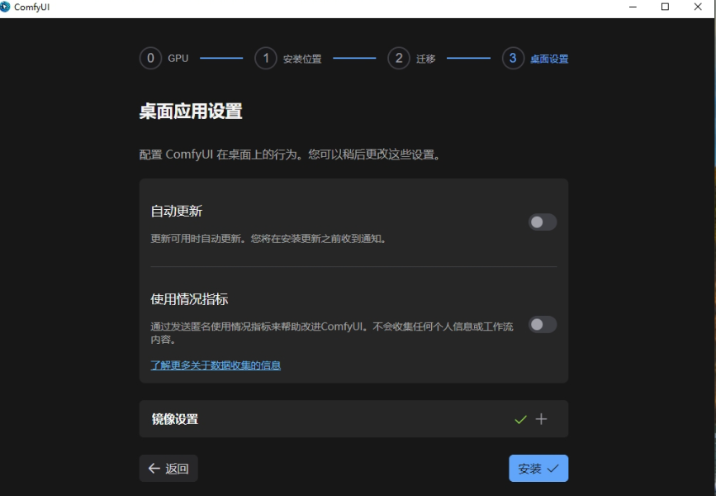This screenshot has width=716, height=496.
Task: Go to the 安装位置 step label
Action: click(x=302, y=60)
